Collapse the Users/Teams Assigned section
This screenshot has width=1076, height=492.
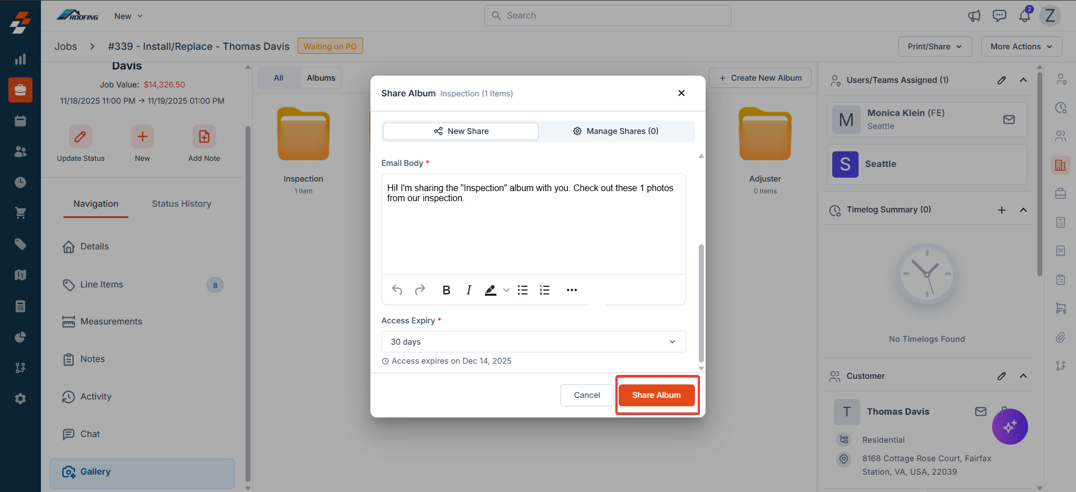[x=1023, y=80]
